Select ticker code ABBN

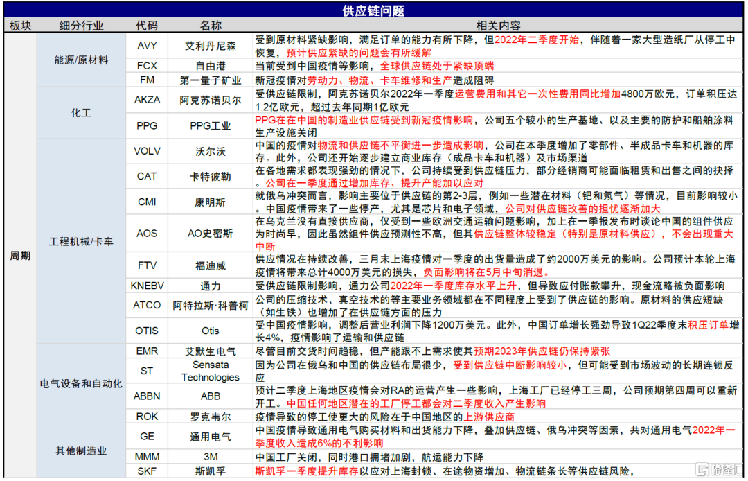(x=147, y=396)
